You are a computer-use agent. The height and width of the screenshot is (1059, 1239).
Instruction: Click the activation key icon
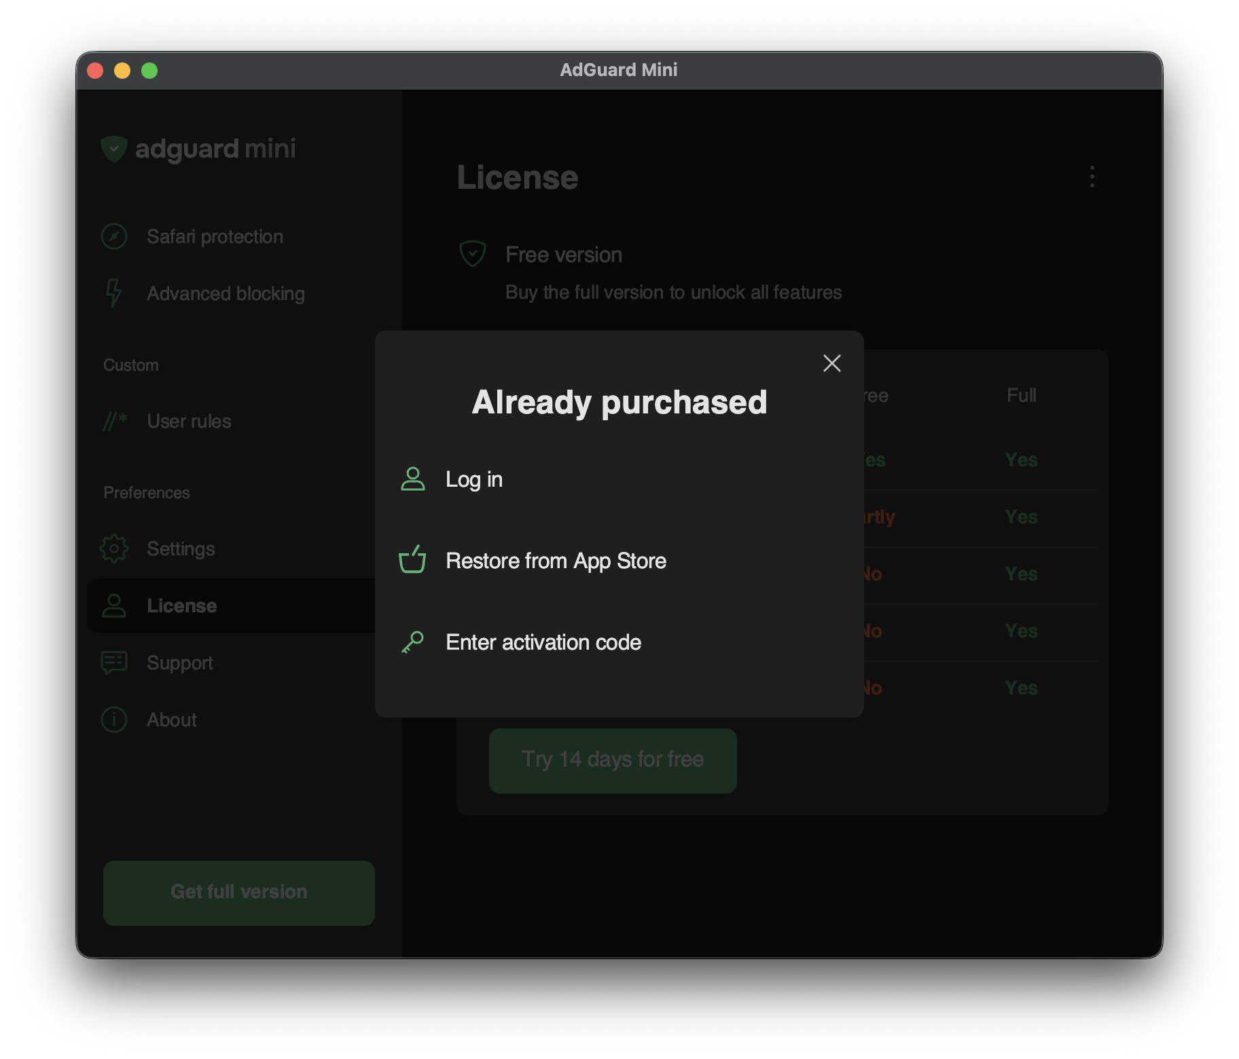click(414, 642)
